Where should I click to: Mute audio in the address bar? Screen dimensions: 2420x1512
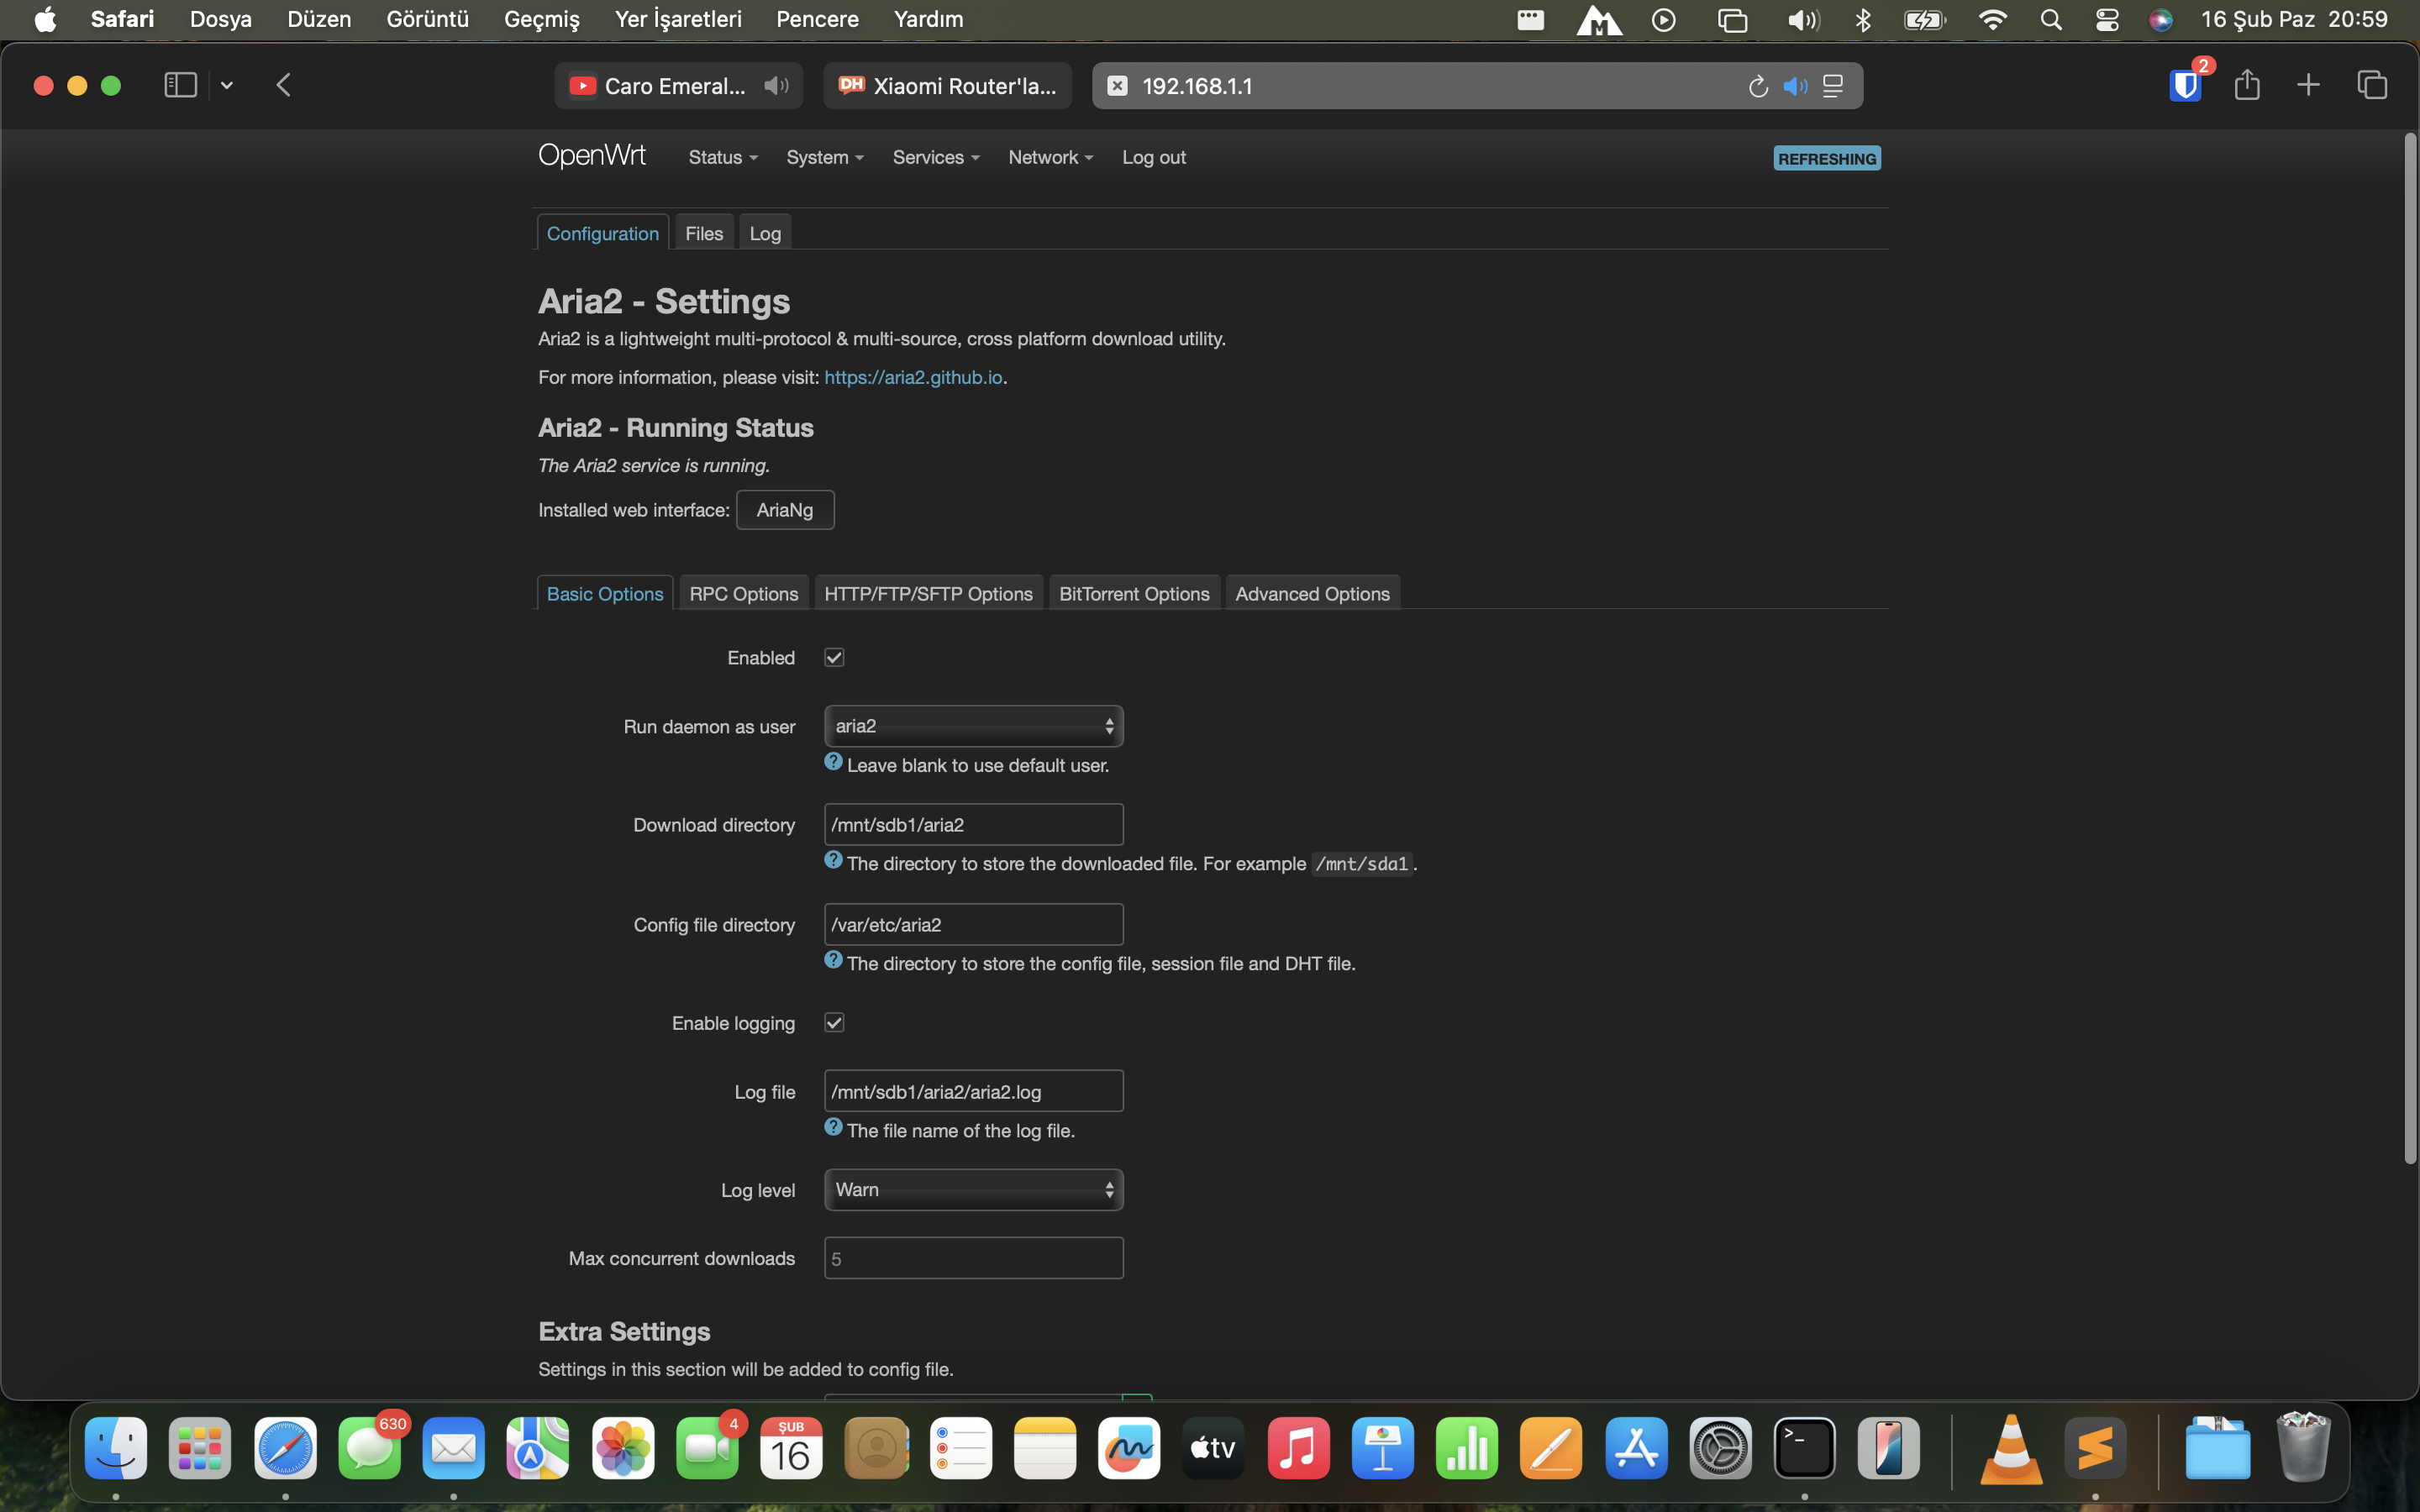tap(1796, 86)
